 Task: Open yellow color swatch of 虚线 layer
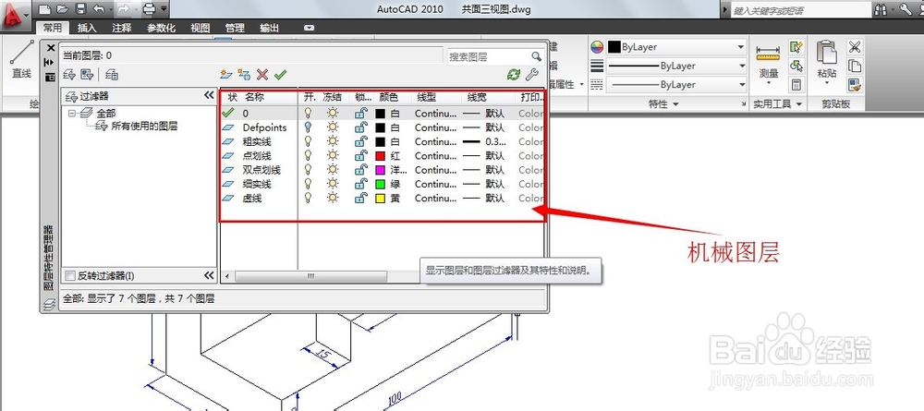pos(380,199)
